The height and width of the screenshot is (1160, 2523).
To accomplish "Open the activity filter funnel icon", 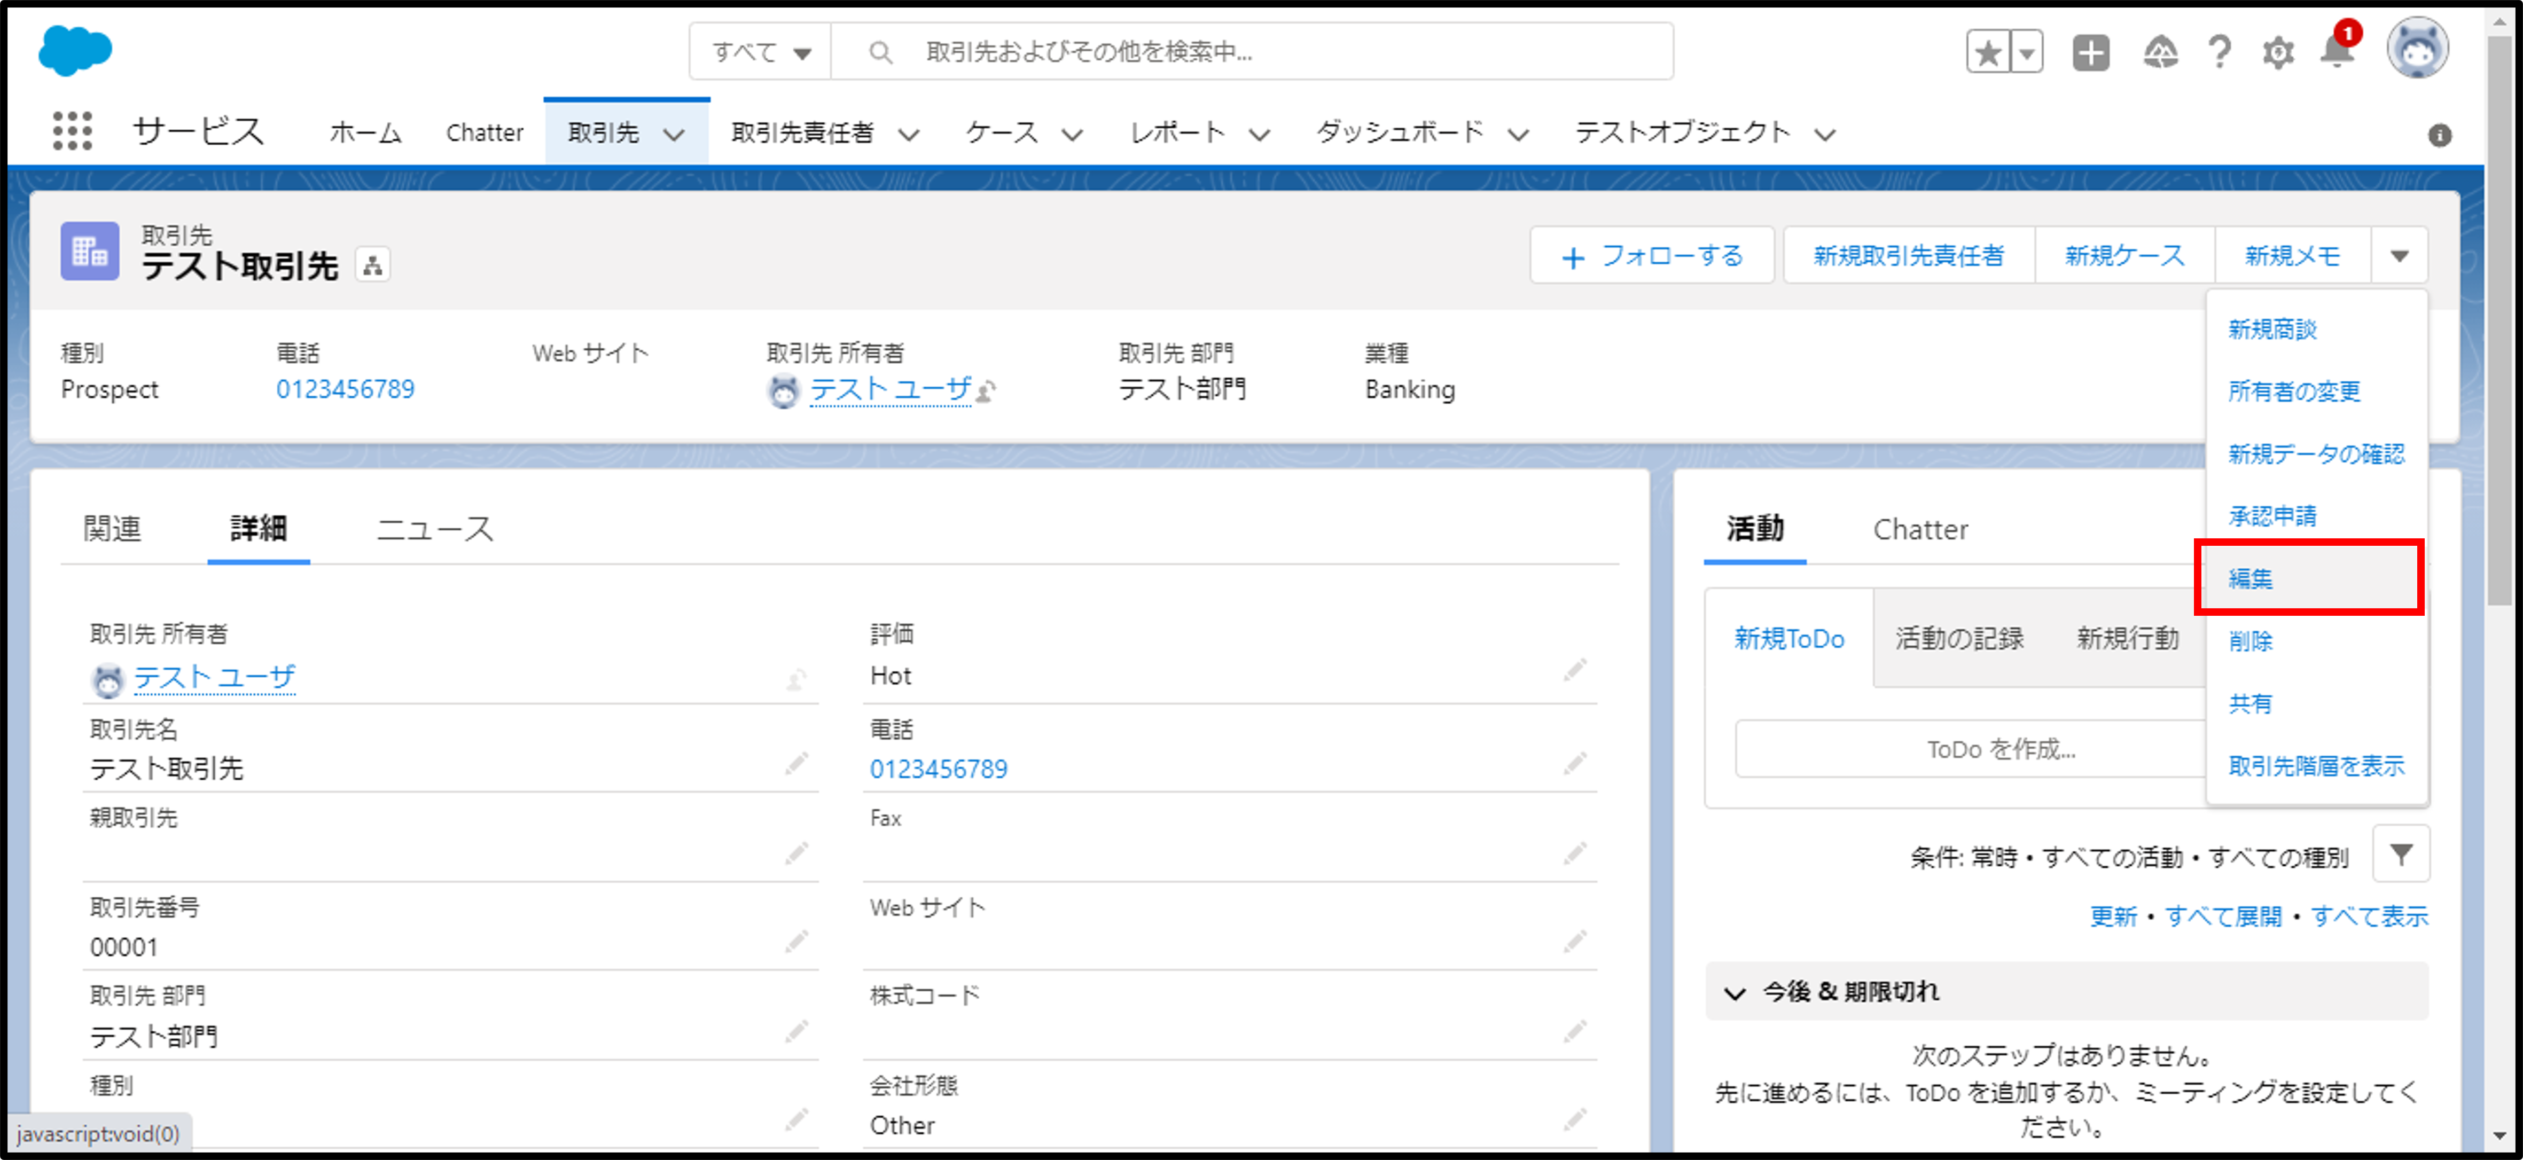I will [x=2401, y=855].
